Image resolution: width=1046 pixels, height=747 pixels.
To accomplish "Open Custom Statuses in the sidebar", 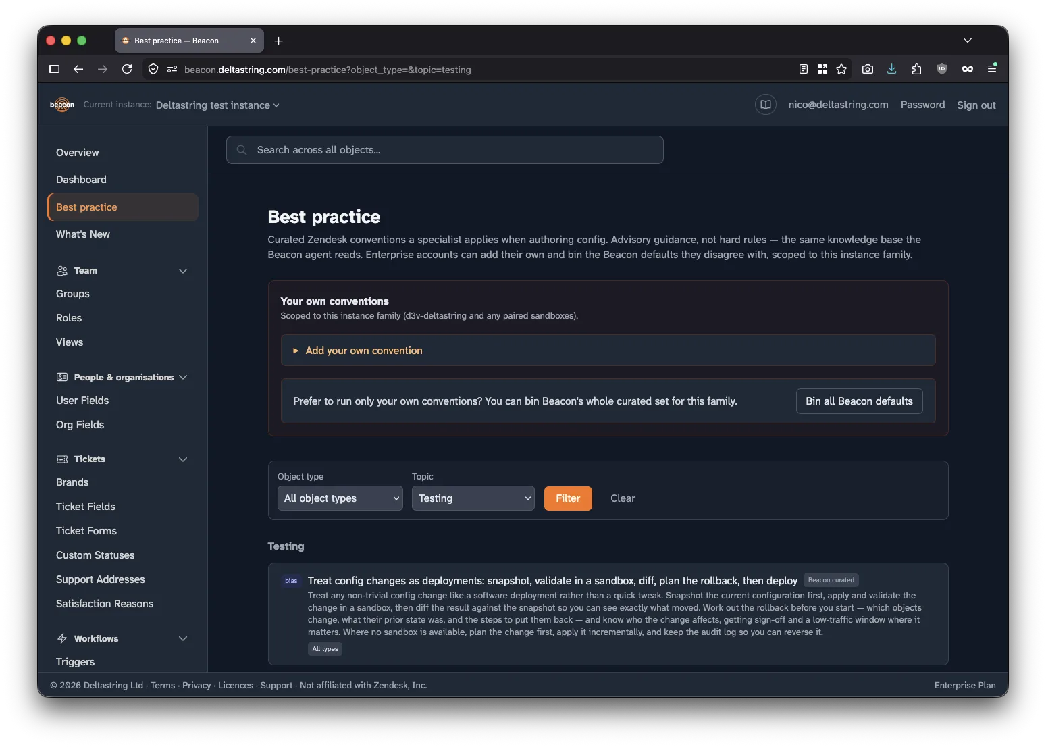I will [95, 555].
